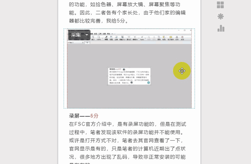Screen dimensions: 251x164
Task: Click the text line starting 在FSC官方介绍中
Action: tap(128, 124)
